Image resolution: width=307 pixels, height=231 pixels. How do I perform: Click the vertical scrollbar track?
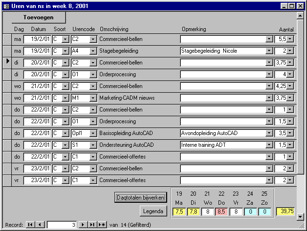pos(300,194)
